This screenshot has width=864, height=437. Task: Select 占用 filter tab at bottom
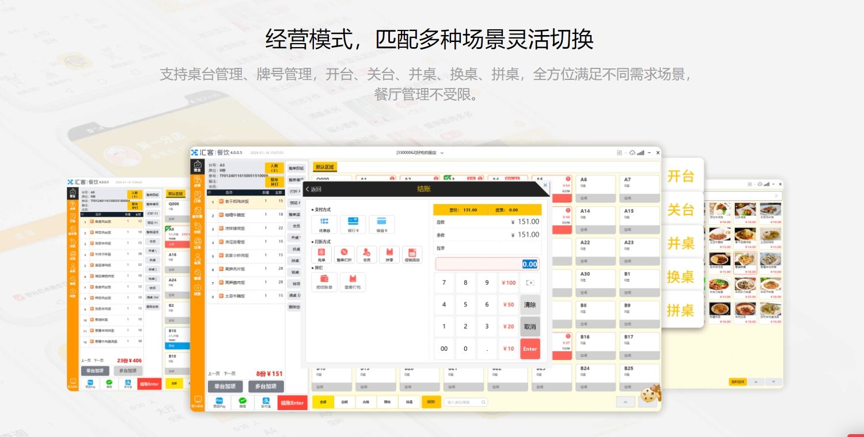[x=366, y=402]
